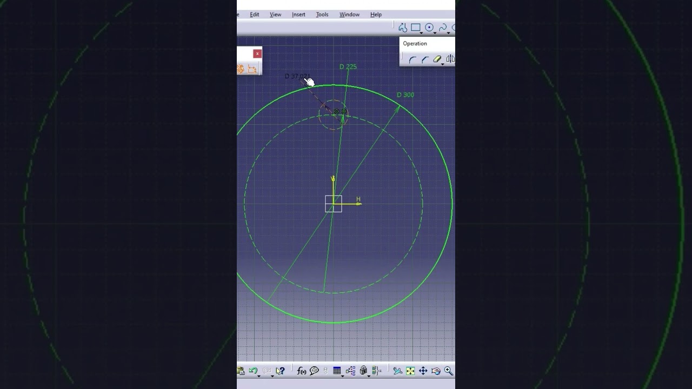Activate the Mirror tool in Operation toolbar
Screen dimensions: 692x389
(x=450, y=59)
